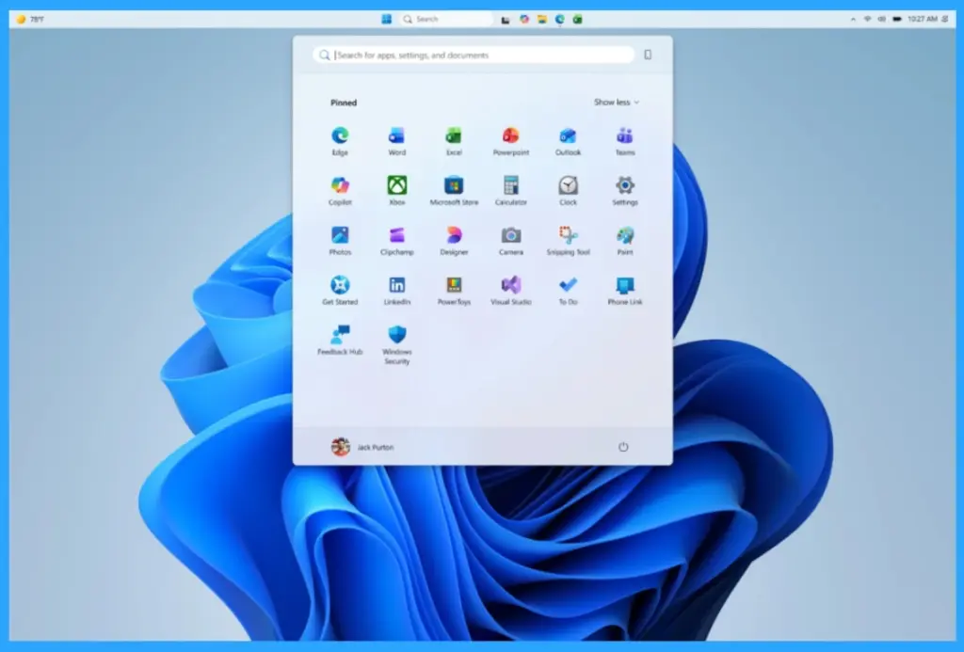Open the Paint app

pos(625,240)
